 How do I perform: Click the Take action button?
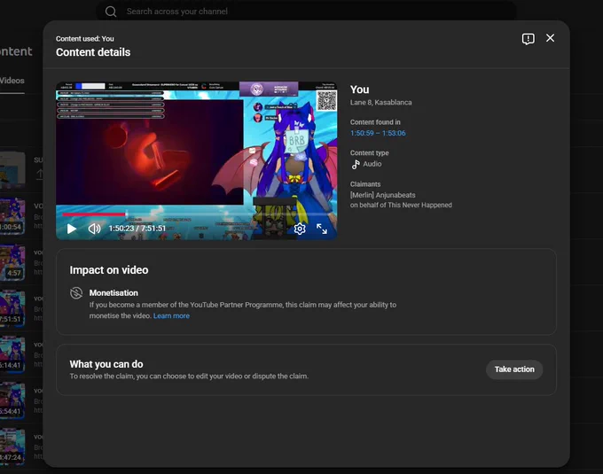514,369
